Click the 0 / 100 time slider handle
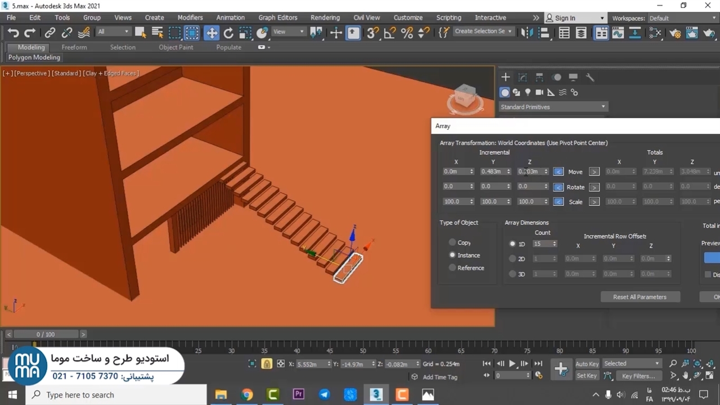 tap(46, 334)
